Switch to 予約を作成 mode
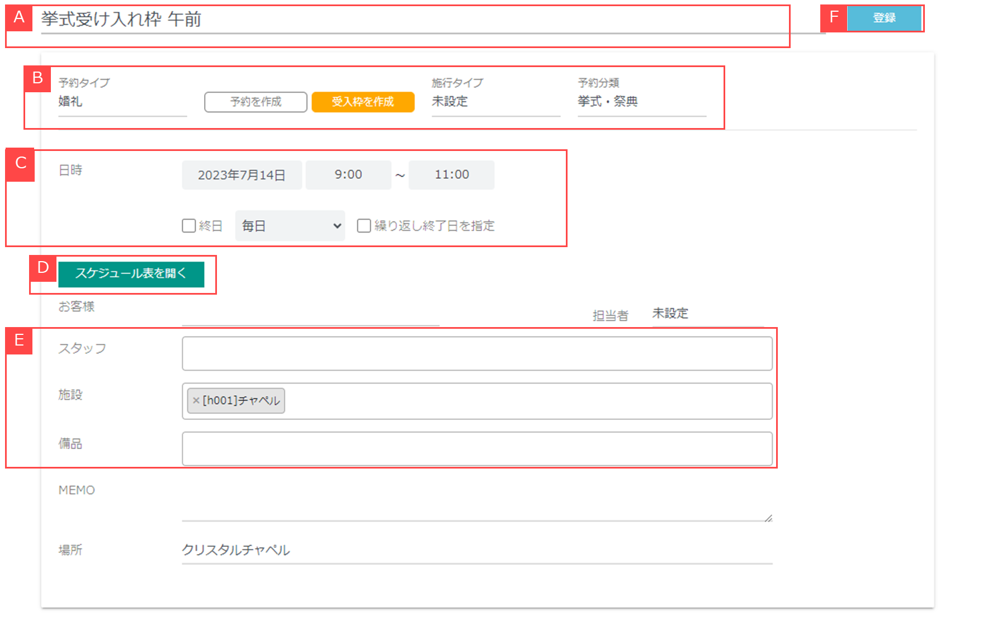The height and width of the screenshot is (629, 1002). pyautogui.click(x=256, y=102)
